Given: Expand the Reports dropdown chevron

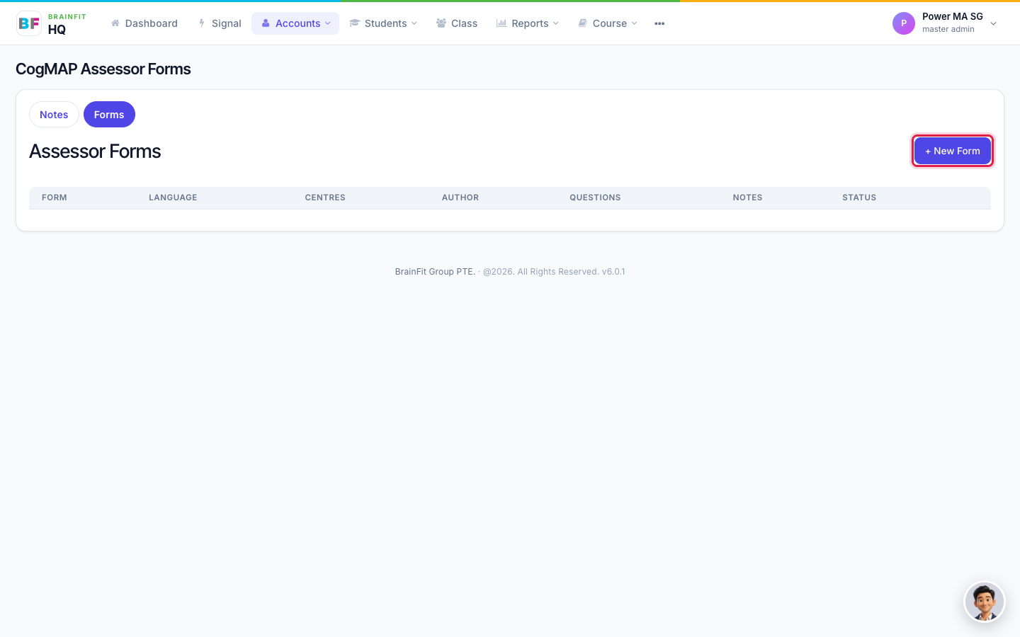Looking at the screenshot, I should [556, 23].
